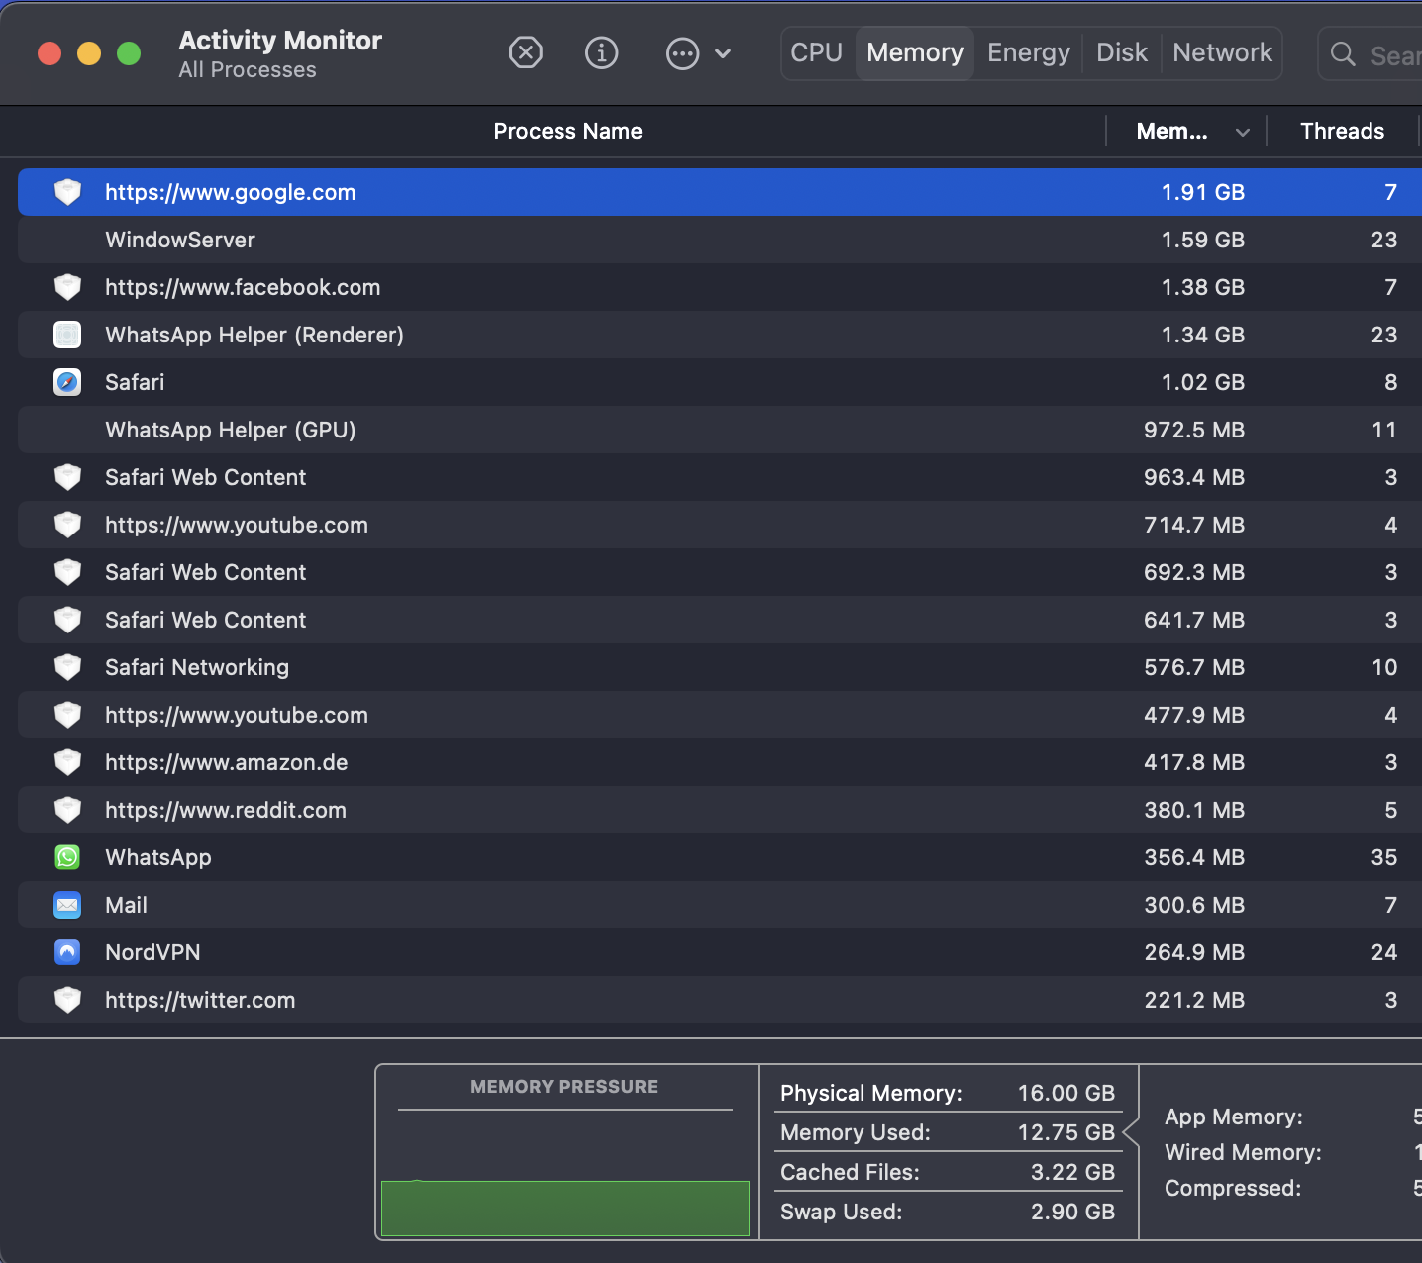Click the 1.34 GB value of WhatsApp Helper (Renderer)
The height and width of the screenshot is (1263, 1422).
point(1202,335)
